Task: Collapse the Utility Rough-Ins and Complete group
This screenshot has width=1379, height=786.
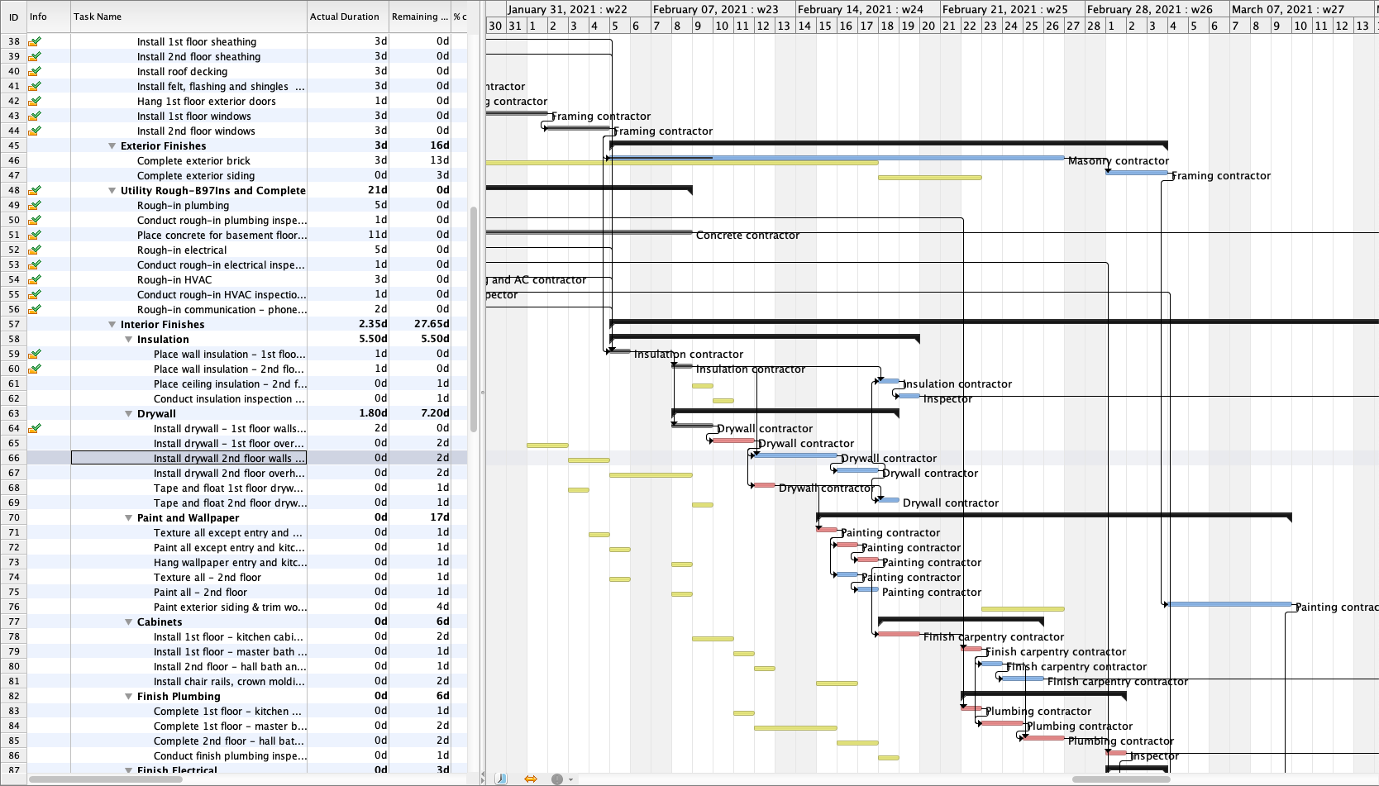Action: [112, 190]
